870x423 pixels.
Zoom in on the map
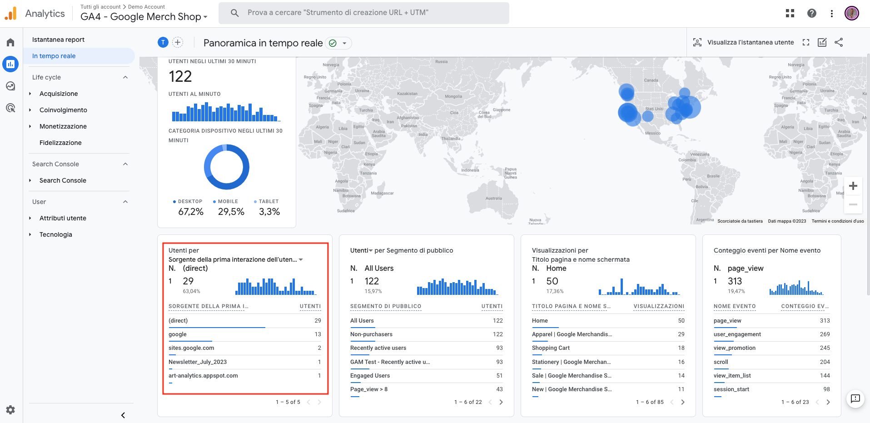[x=853, y=186]
